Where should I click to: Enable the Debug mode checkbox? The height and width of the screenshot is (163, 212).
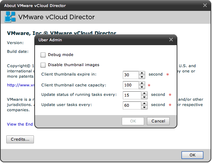pyautogui.click(x=43, y=55)
